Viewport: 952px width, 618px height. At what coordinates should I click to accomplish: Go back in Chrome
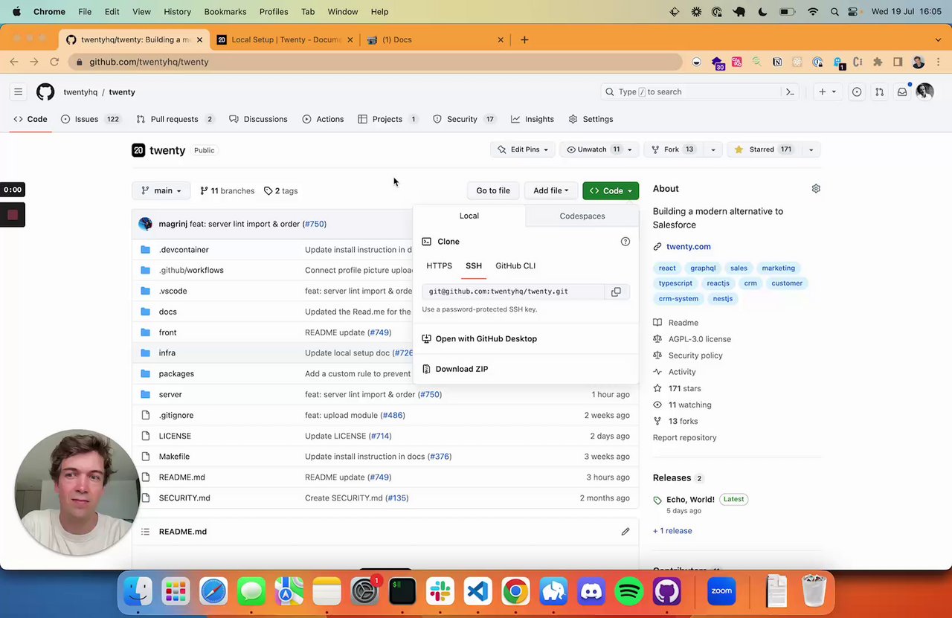(x=14, y=62)
